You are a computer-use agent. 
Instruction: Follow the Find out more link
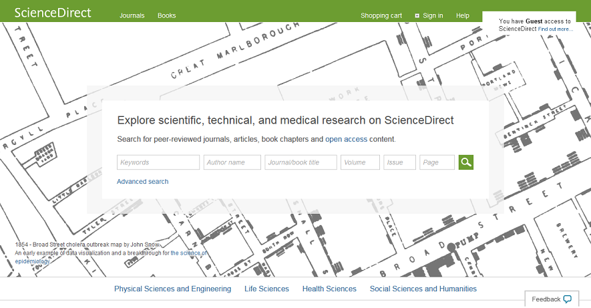tap(555, 29)
